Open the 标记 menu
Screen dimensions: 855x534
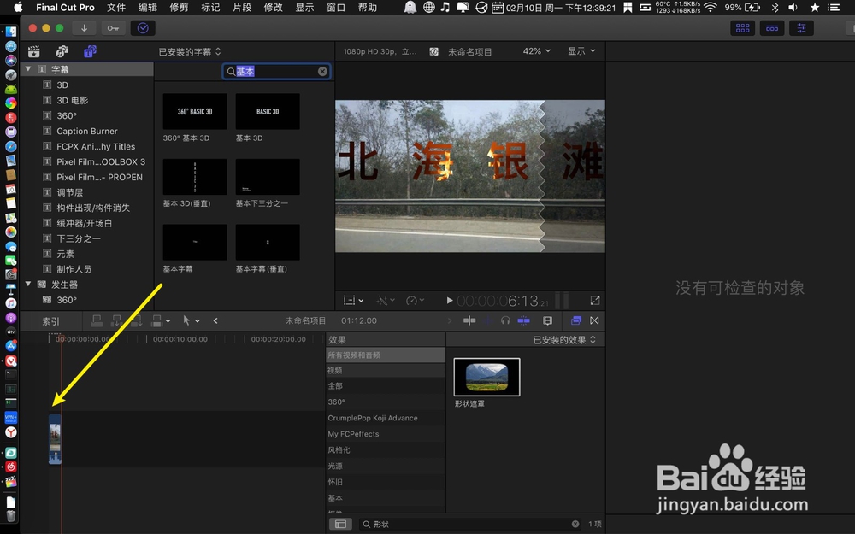click(210, 7)
